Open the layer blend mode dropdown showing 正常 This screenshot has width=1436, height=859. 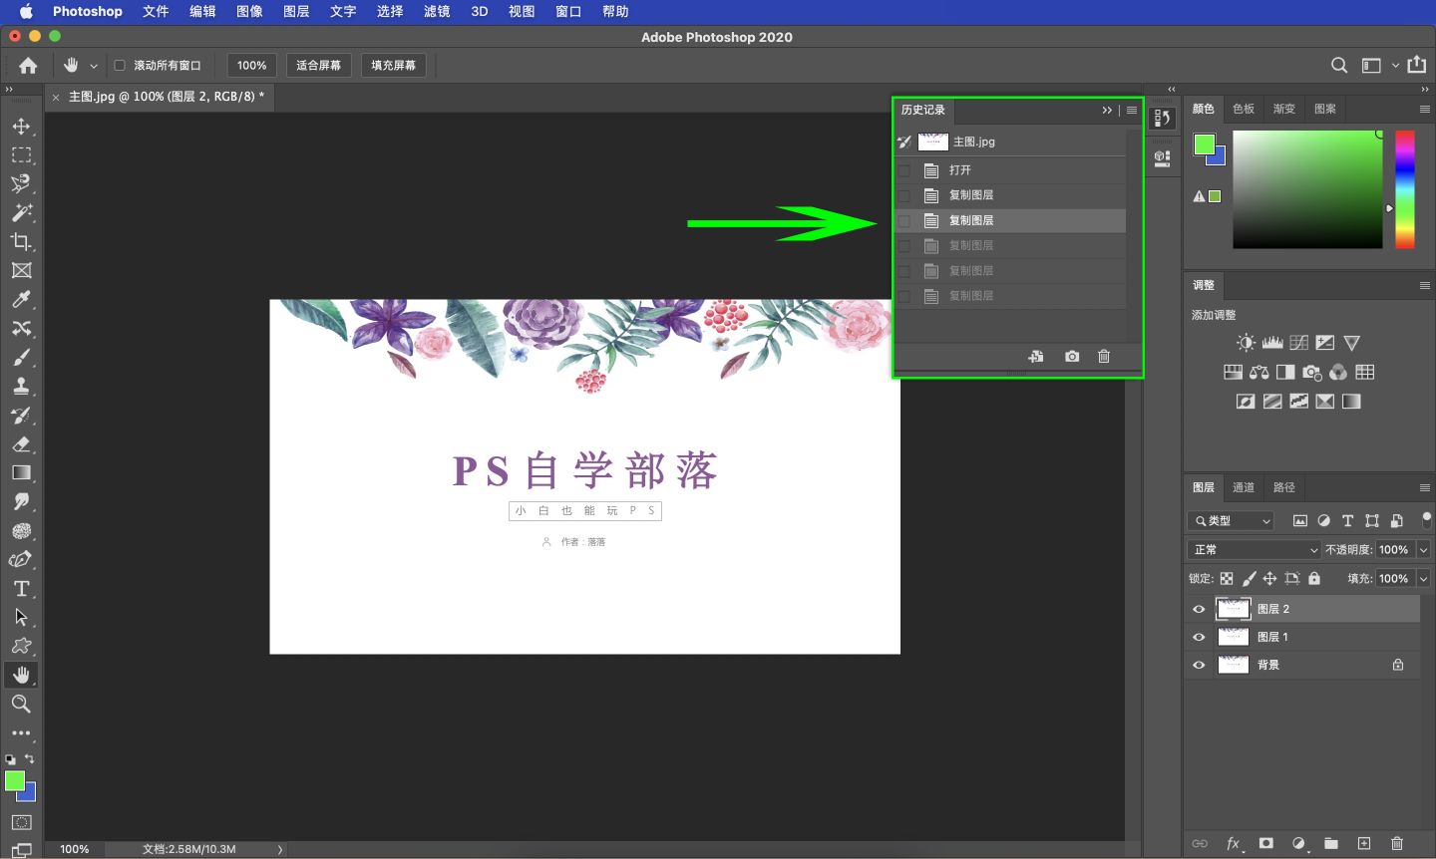(x=1253, y=549)
